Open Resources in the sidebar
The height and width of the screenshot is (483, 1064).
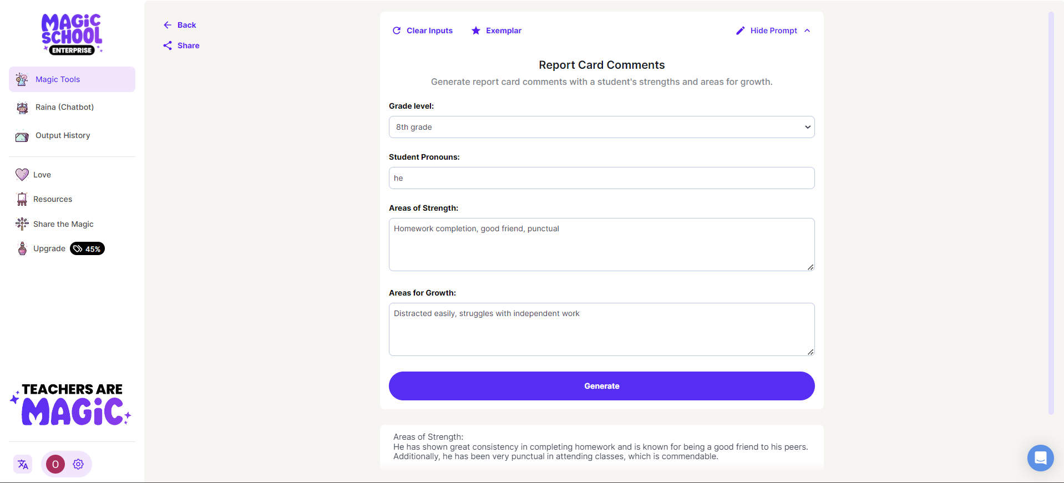click(x=53, y=199)
